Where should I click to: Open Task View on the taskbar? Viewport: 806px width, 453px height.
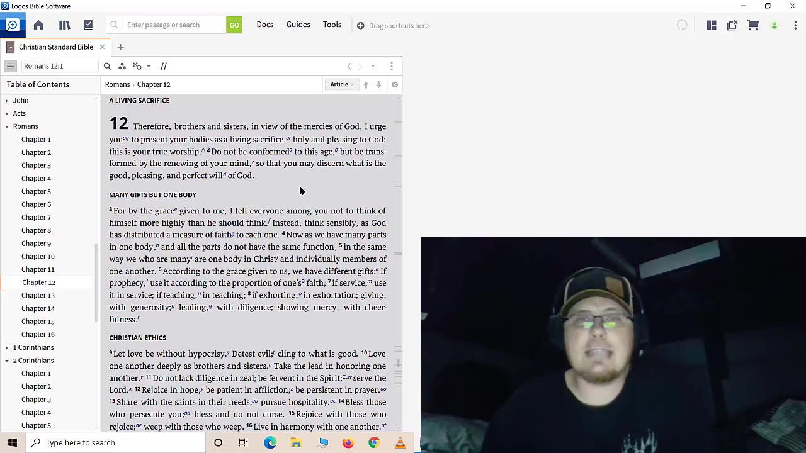tap(244, 443)
